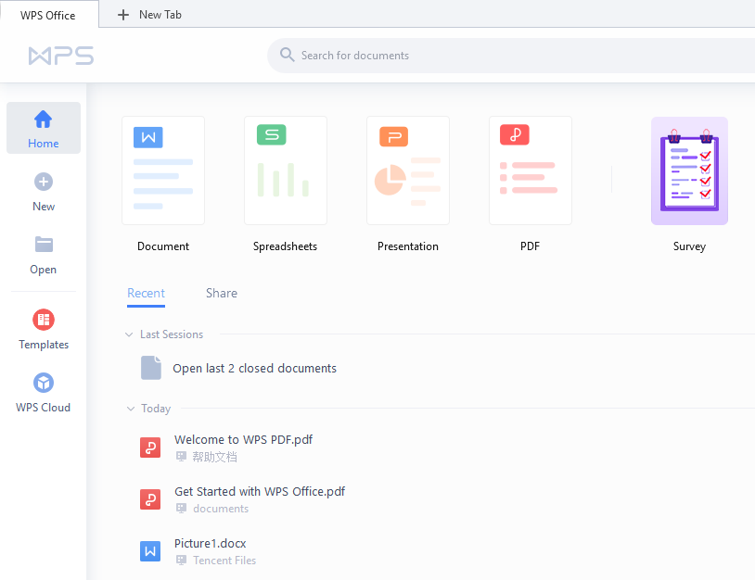Image resolution: width=755 pixels, height=580 pixels.
Task: Open the WPS Cloud sidebar icon
Action: tap(44, 383)
